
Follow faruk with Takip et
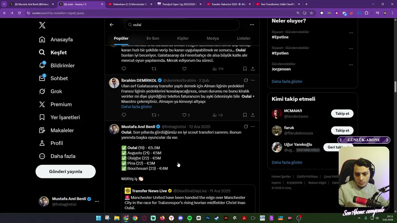(x=342, y=130)
